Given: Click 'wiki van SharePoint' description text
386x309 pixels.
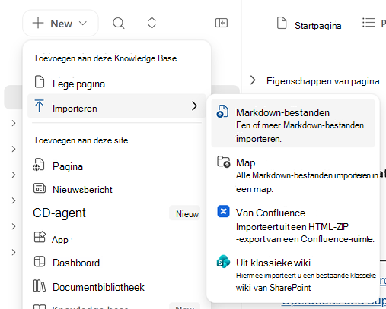Looking at the screenshot, I should click(273, 288).
